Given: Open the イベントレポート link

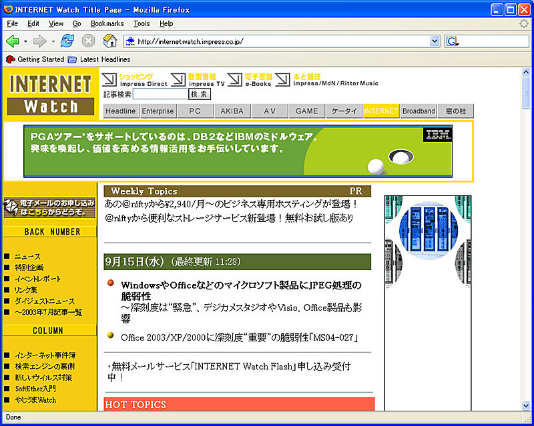Looking at the screenshot, I should pyautogui.click(x=37, y=279).
